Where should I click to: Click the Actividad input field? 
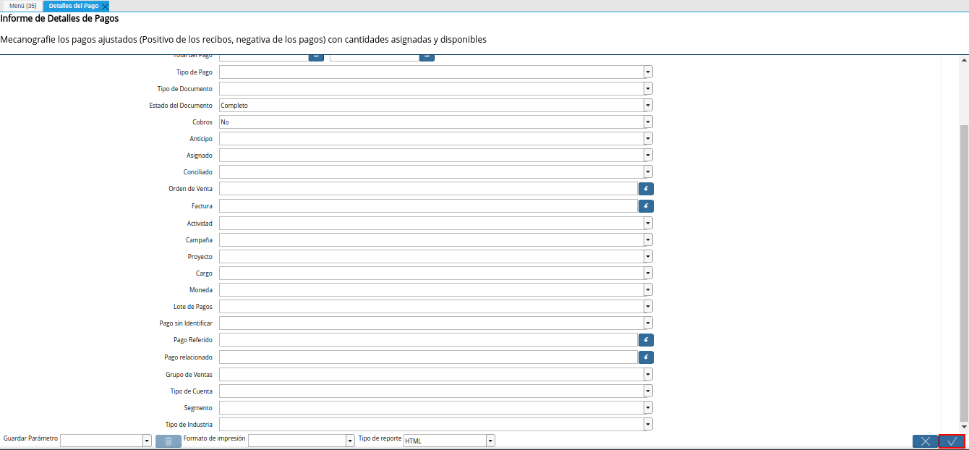[431, 224]
